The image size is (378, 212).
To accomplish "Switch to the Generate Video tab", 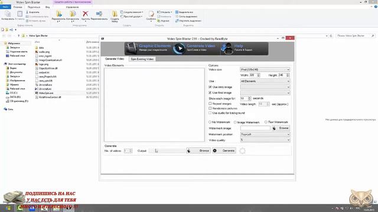I will [x=115, y=59].
